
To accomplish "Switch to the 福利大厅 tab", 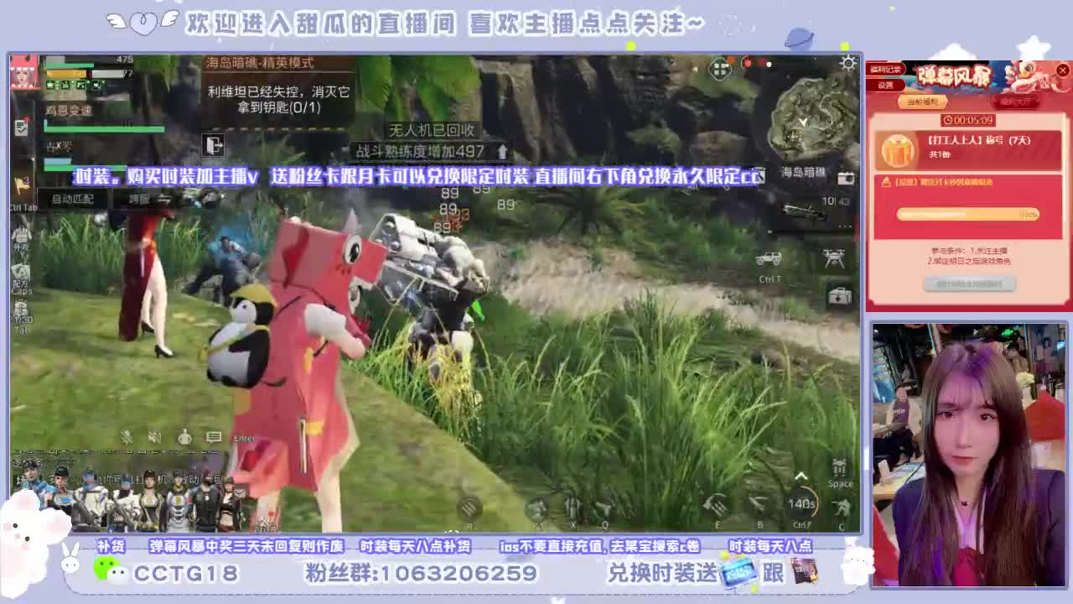I will tap(1015, 102).
